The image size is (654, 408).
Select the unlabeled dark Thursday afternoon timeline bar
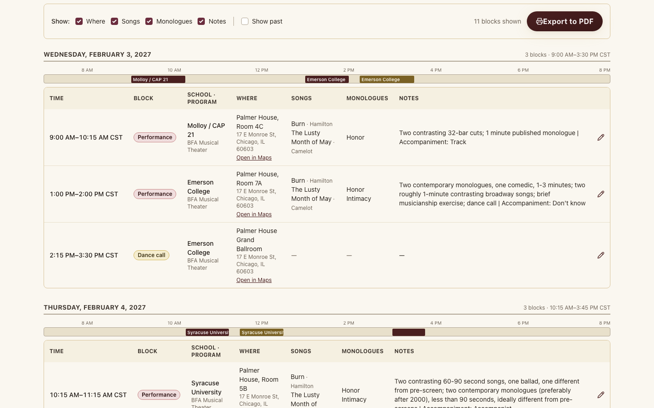[x=409, y=332]
